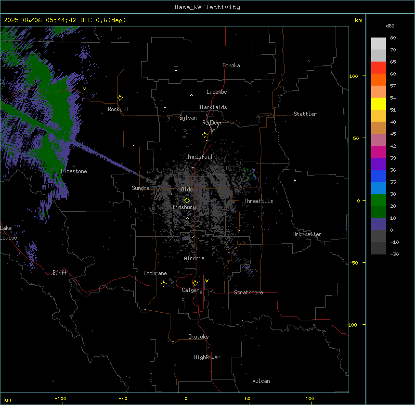Screen dimensions: 415x405
Task: Click the RedDeer city label
Action: tap(212, 123)
